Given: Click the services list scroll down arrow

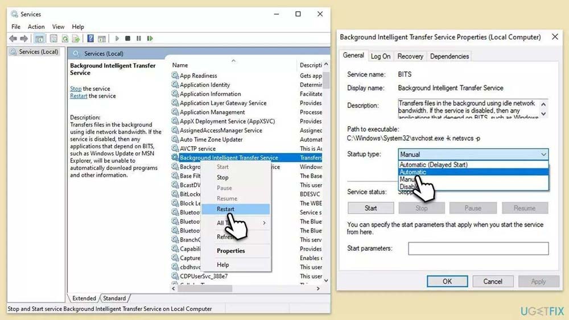Looking at the screenshot, I should 326,281.
